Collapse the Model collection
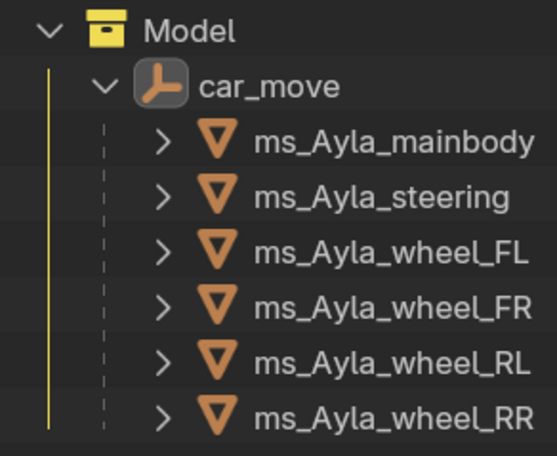 50,31
